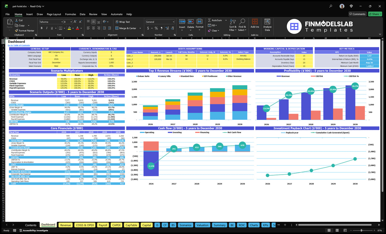Click the yellow Fill Color swatch
The height and width of the screenshot is (234, 386).
(x=69, y=28)
